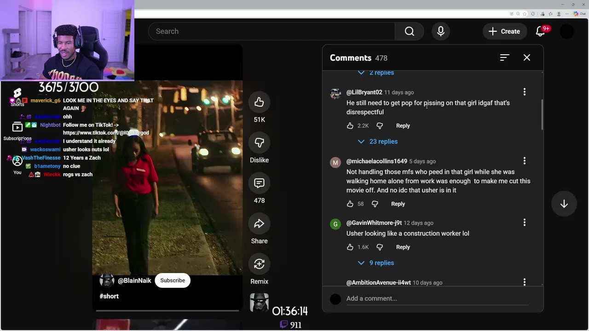
Task: Open more options for AmbitionAvenue comment
Action: (x=524, y=282)
